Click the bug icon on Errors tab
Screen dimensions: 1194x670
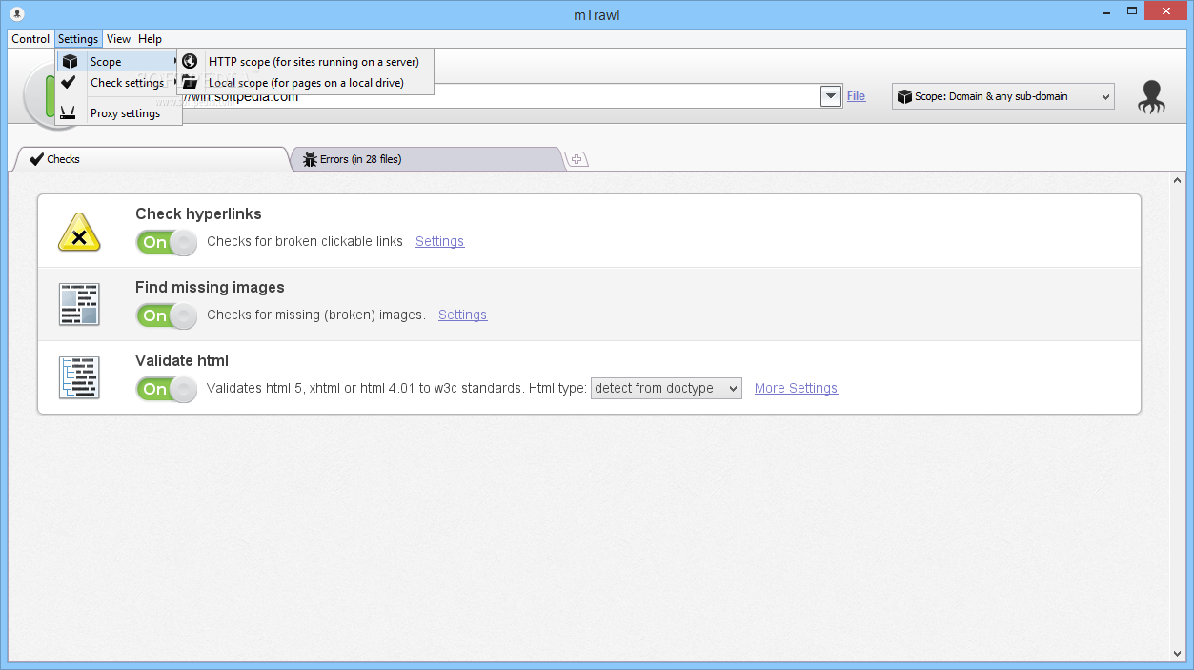pos(310,159)
